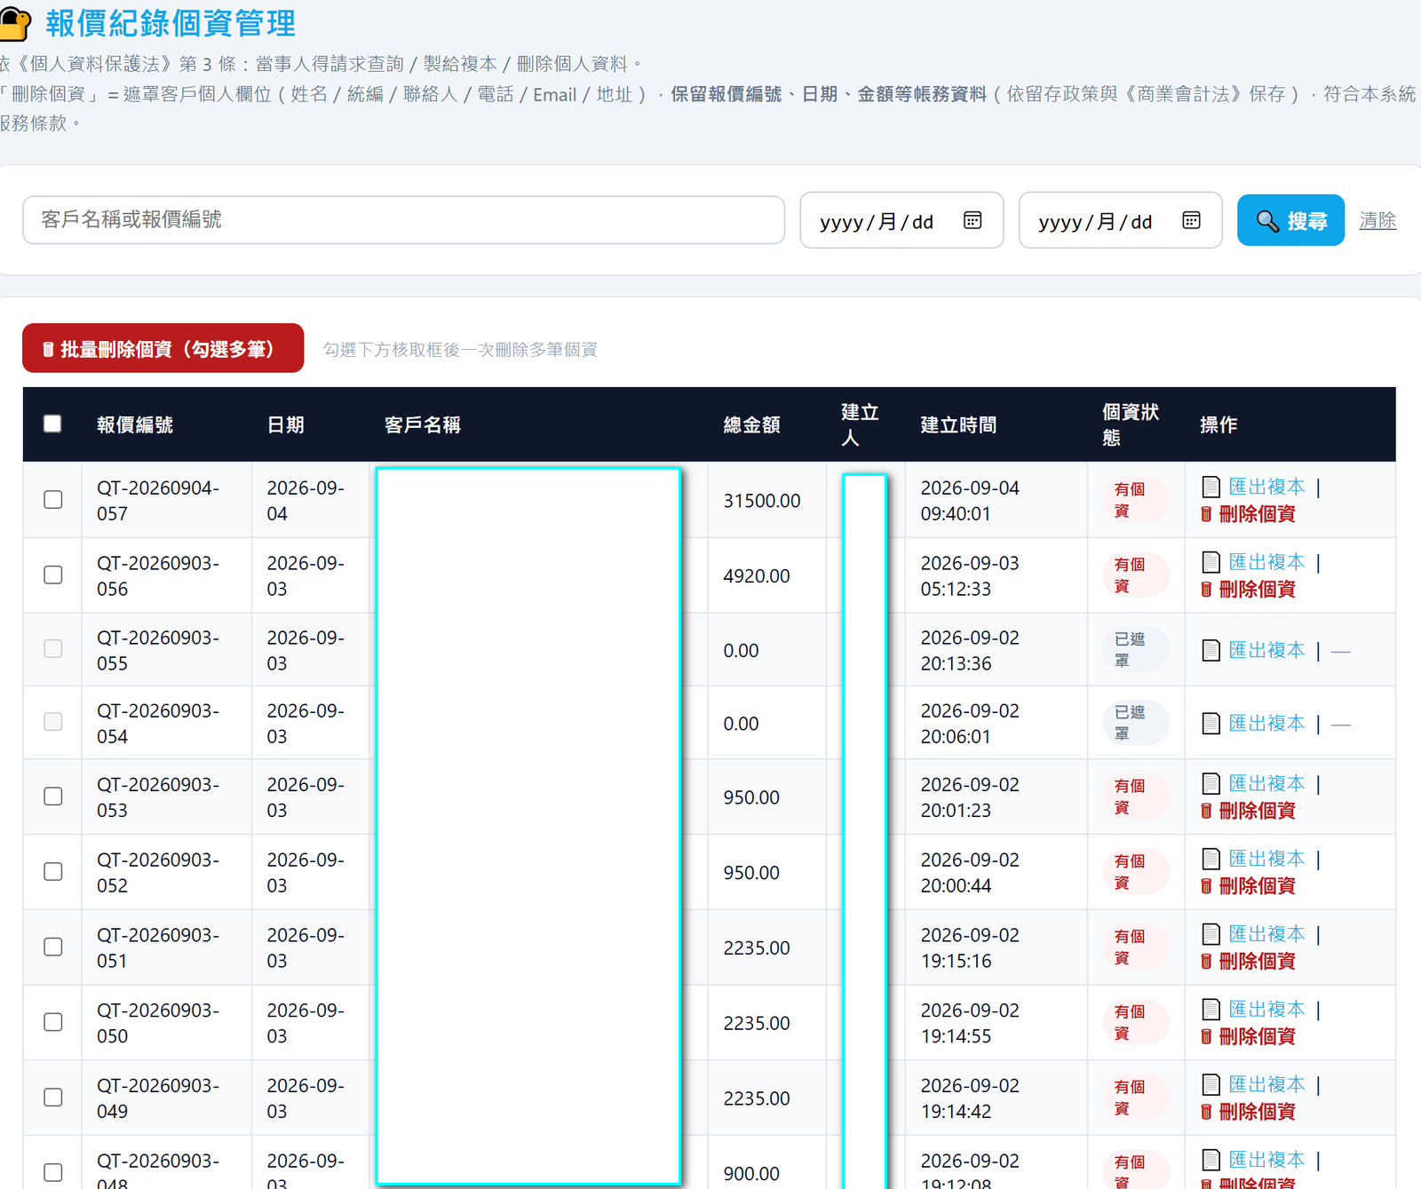
Task: Click the second yyyy/月/dd date input
Action: coord(1120,220)
